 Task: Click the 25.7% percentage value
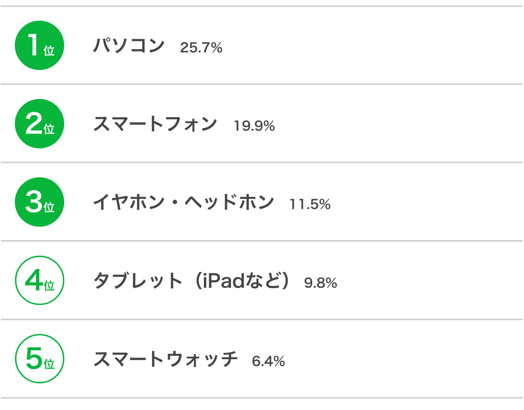click(201, 48)
